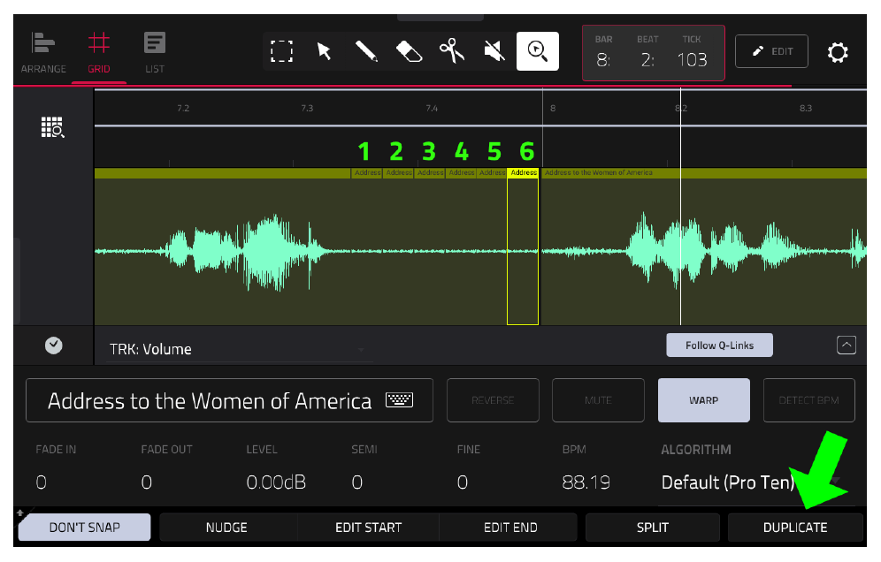This screenshot has height=562, width=881.
Task: Pick the eraser tool
Action: 409,51
